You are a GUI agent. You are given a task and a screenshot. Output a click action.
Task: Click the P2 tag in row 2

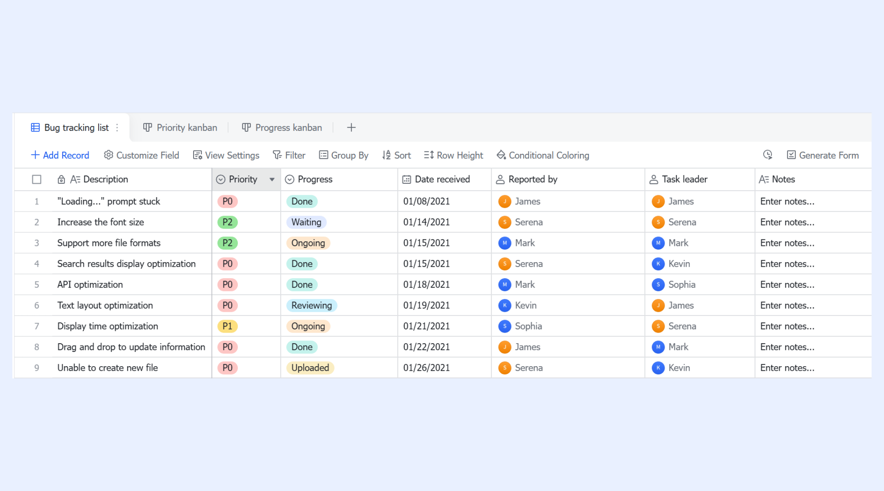[x=228, y=222]
